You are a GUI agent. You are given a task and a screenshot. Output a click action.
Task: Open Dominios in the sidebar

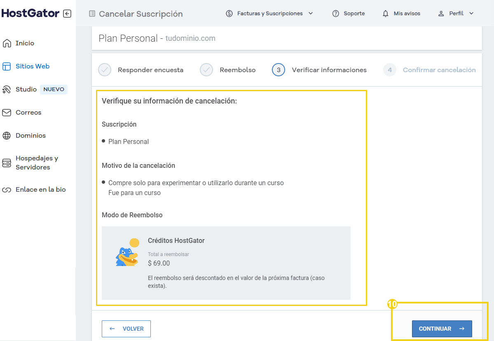(x=30, y=136)
